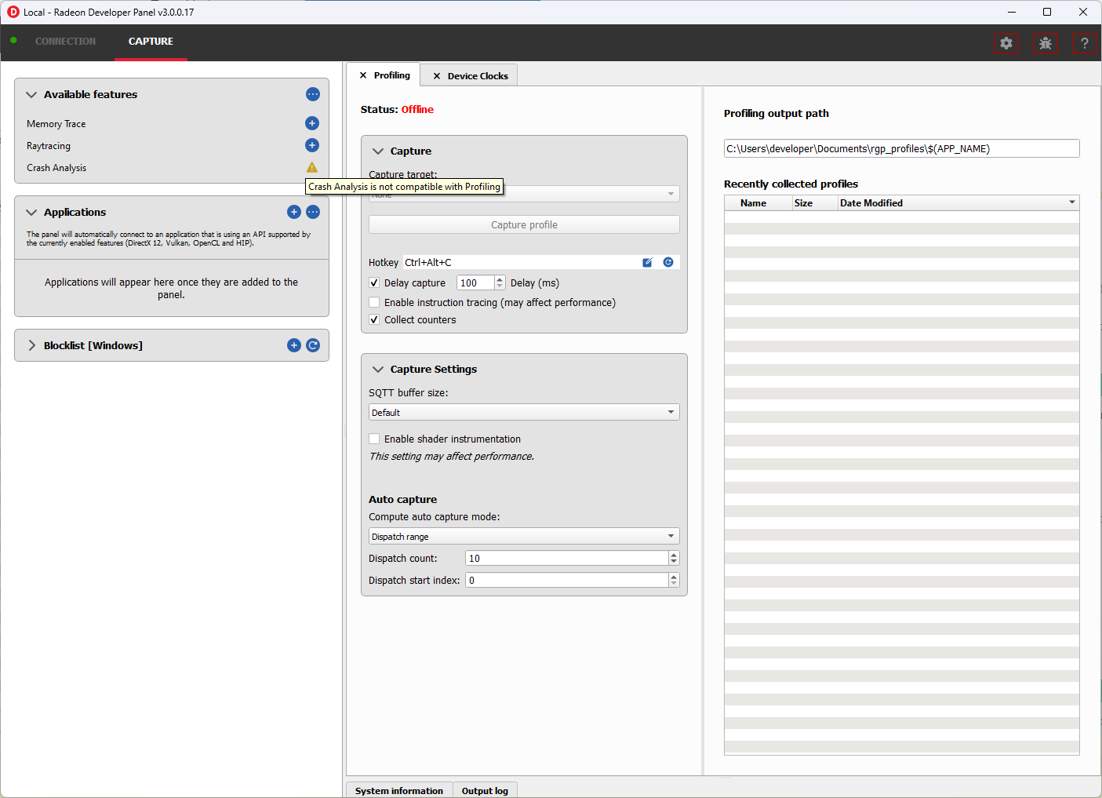The height and width of the screenshot is (798, 1102).
Task: Select the CAPTURE tab
Action: point(151,41)
